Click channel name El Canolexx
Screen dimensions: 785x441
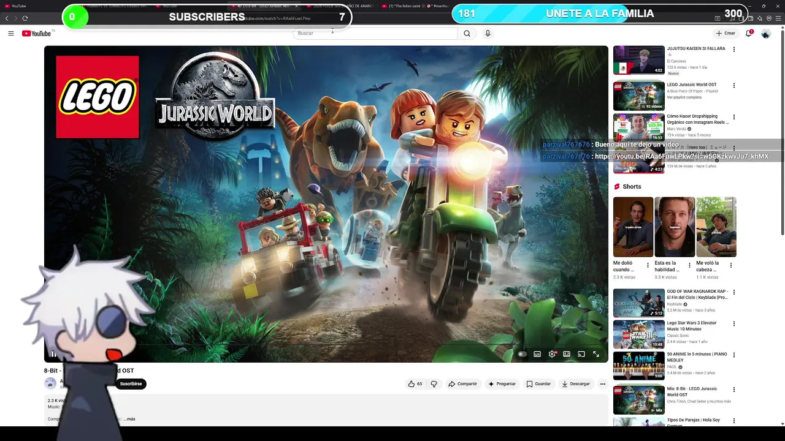tap(676, 61)
